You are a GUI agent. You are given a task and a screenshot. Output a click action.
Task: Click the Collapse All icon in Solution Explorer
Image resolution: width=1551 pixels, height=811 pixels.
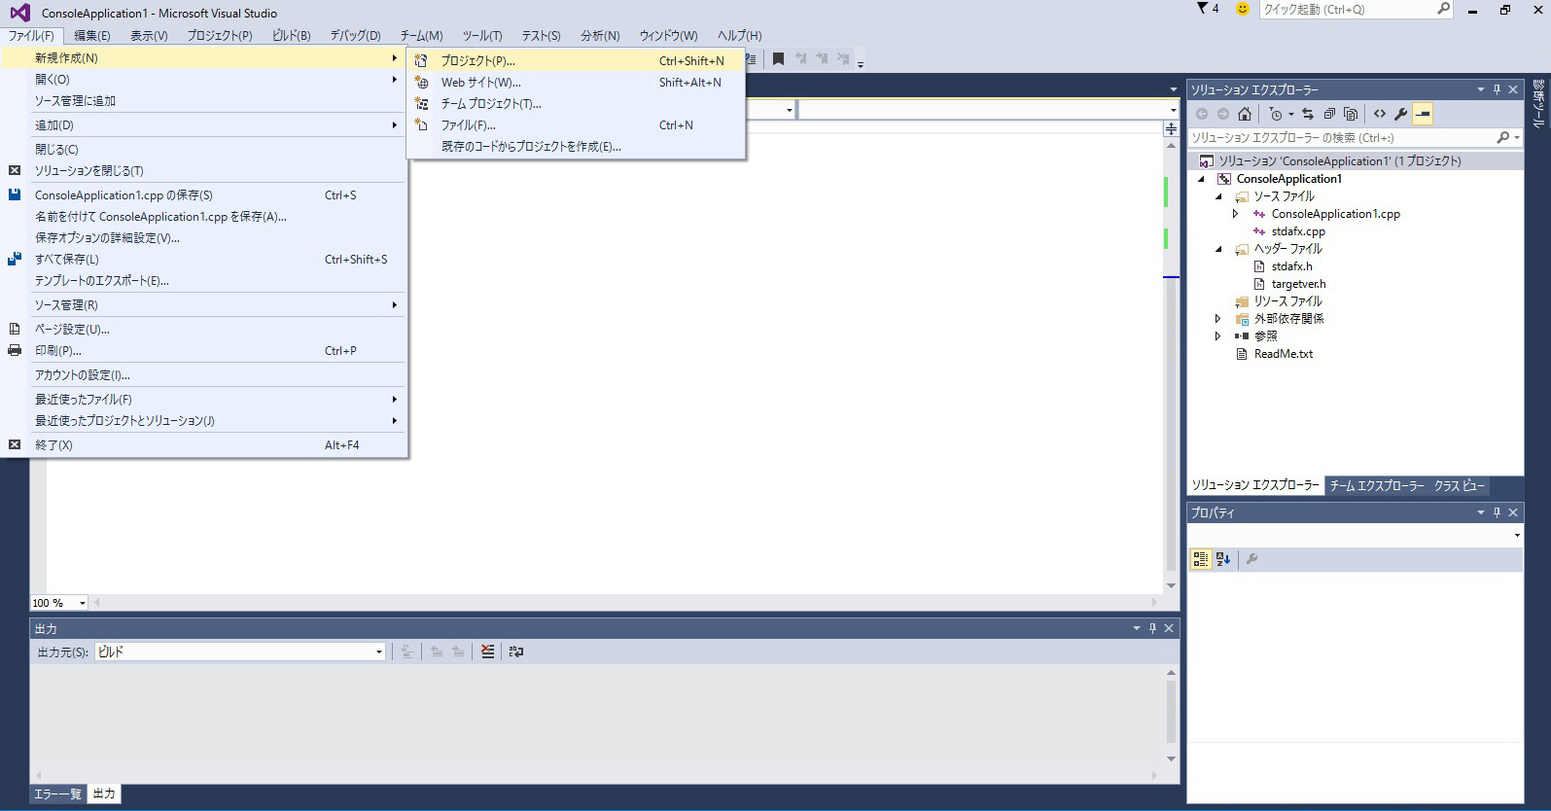tap(1329, 114)
